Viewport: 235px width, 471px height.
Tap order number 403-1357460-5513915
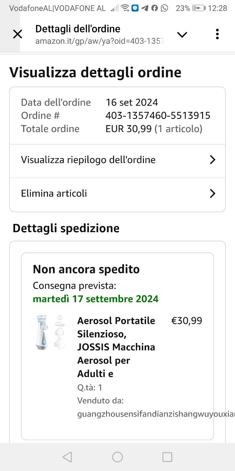point(158,116)
